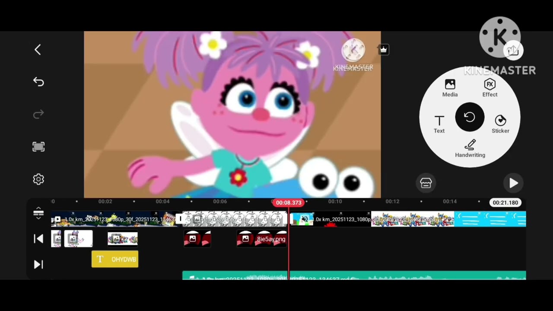The image size is (553, 311).
Task: Select the colorful characters video clip
Action: click(413, 219)
